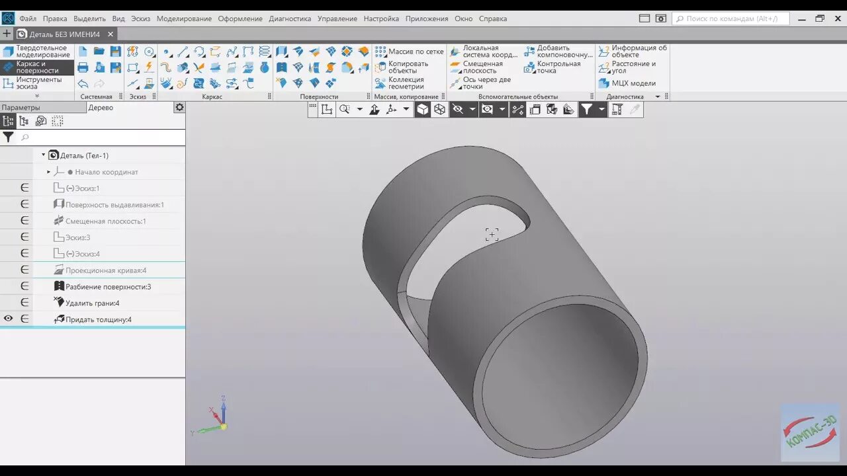
Task: Expand Диагностика panel dropdown arrow
Action: (658, 97)
